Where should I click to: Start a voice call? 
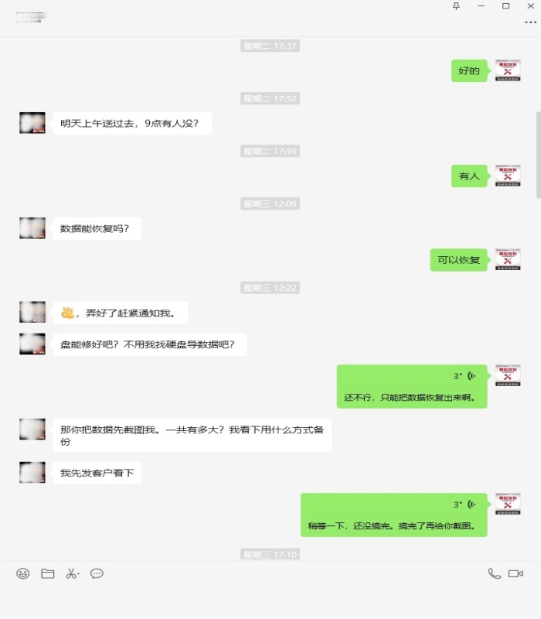494,573
